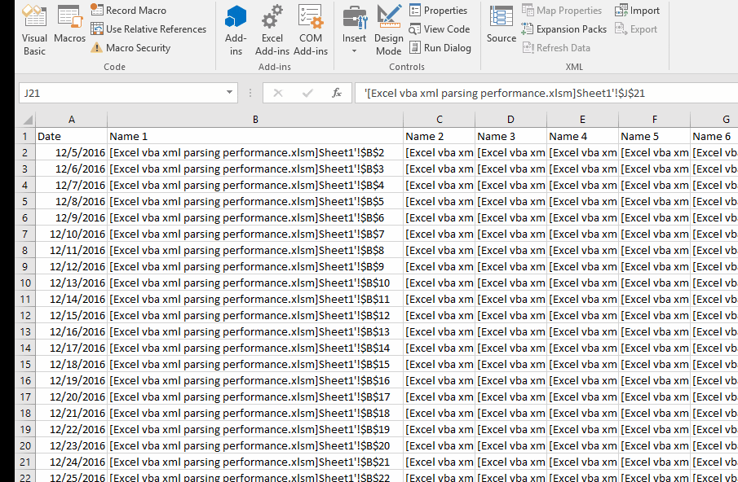Select cell E9 in Name 4 column
The height and width of the screenshot is (482, 738).
point(583,266)
